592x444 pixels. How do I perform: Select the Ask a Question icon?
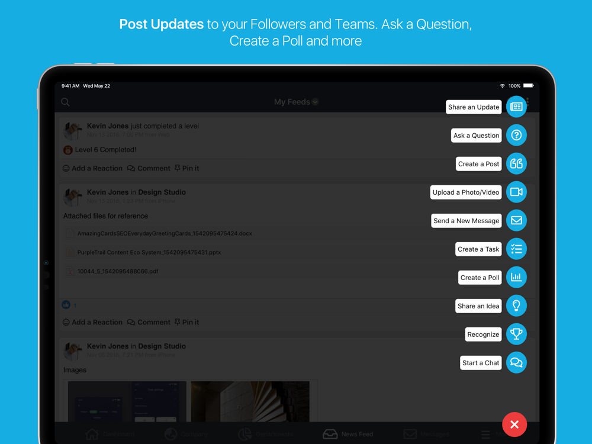pos(516,135)
